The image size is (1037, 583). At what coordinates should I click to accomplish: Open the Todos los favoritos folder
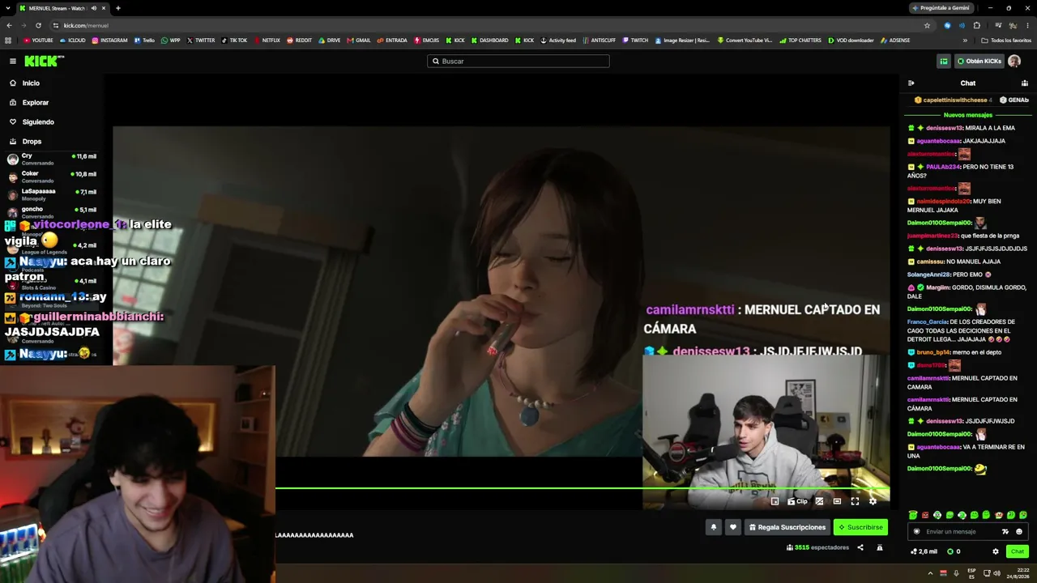click(x=1006, y=40)
